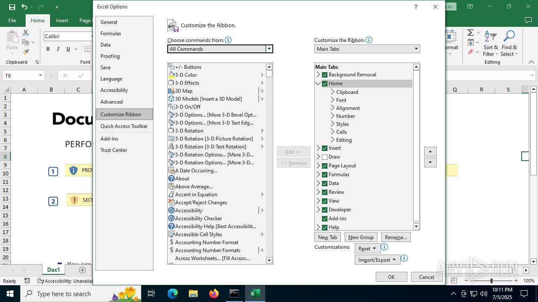Open Sort & Filter in Editing group
This screenshot has width=538, height=302.
[x=491, y=44]
